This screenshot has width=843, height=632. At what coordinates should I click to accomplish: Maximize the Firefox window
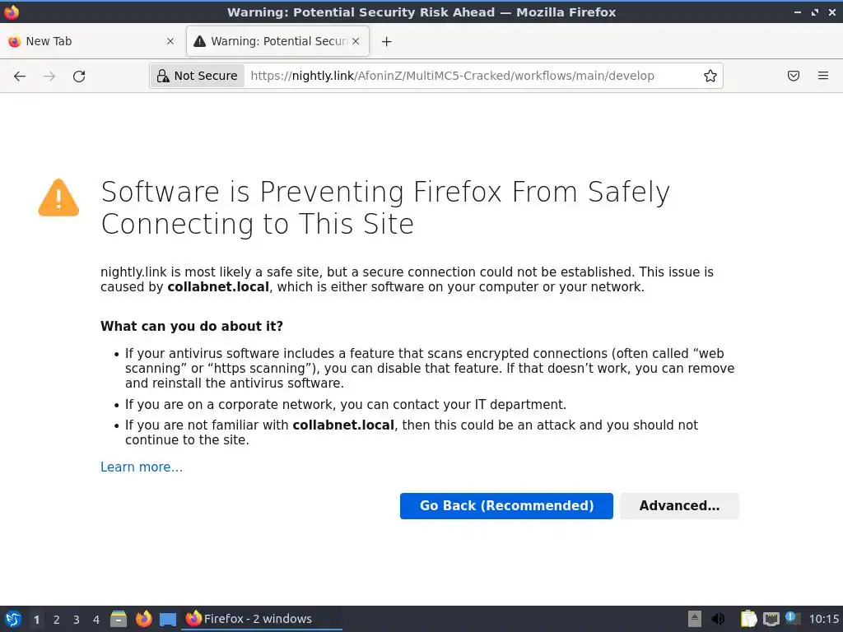point(815,12)
